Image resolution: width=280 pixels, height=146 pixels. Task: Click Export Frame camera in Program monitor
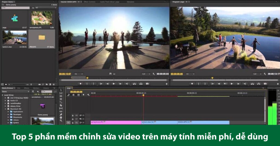tap(265, 84)
